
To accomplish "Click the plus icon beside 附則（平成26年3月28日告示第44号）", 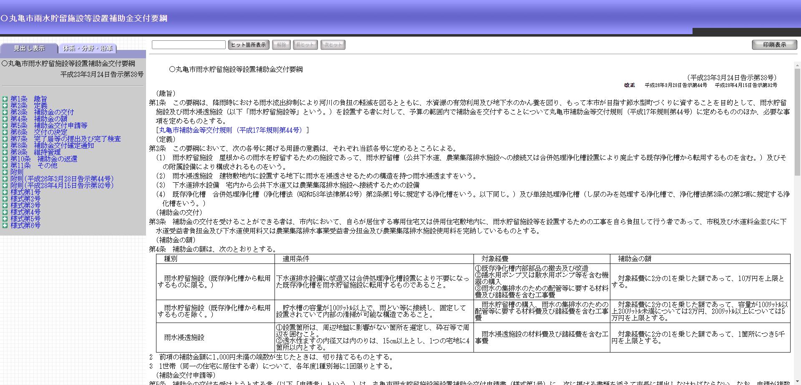I will [5, 179].
